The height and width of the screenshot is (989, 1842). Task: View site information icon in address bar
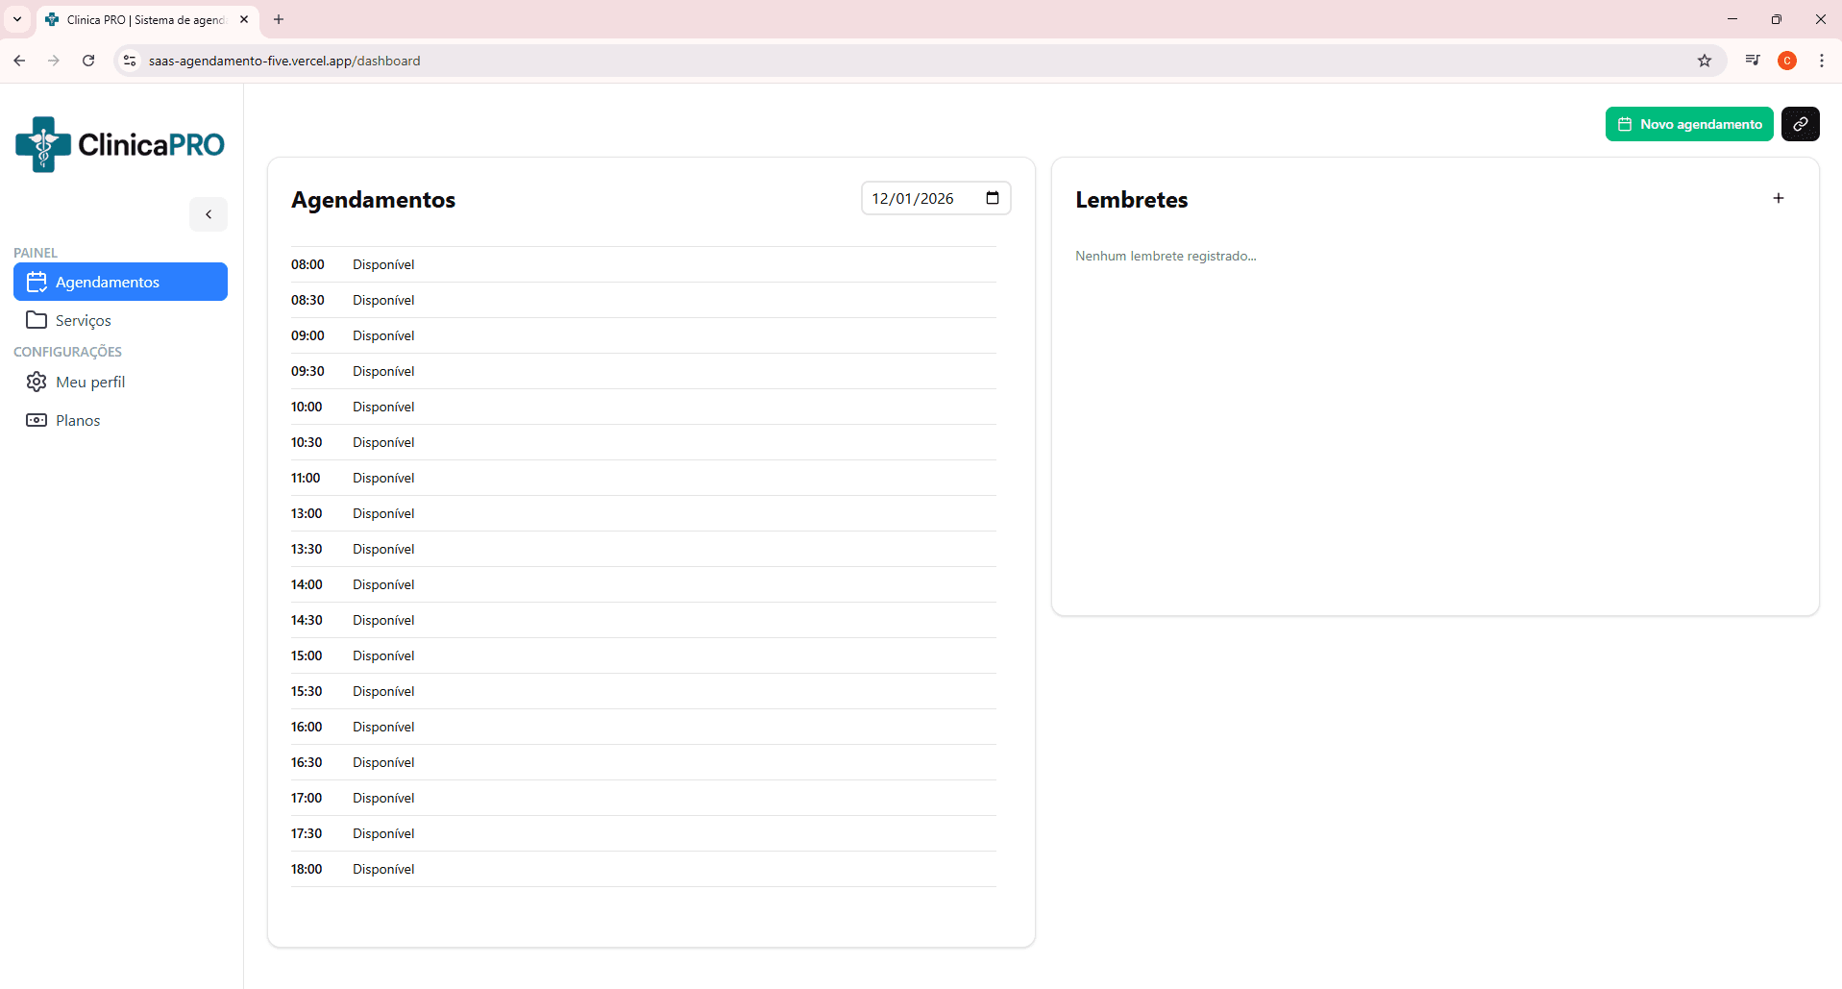(130, 61)
